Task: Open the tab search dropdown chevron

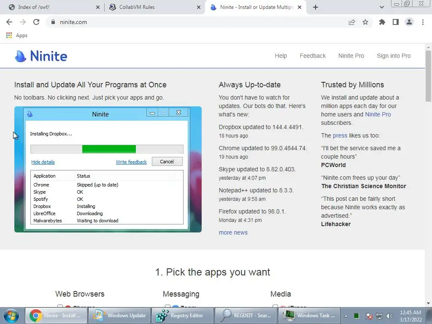Action: (x=381, y=7)
